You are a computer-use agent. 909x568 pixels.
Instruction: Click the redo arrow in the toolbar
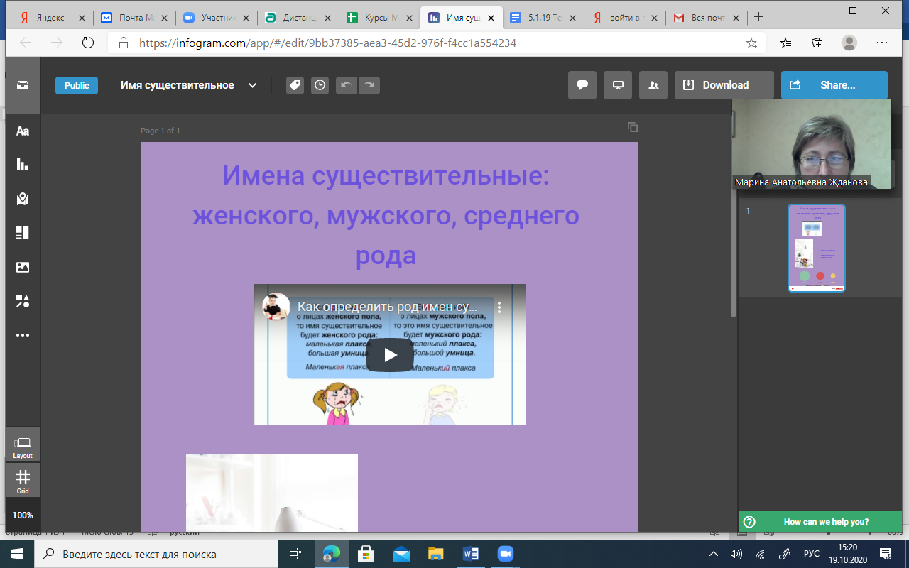369,85
